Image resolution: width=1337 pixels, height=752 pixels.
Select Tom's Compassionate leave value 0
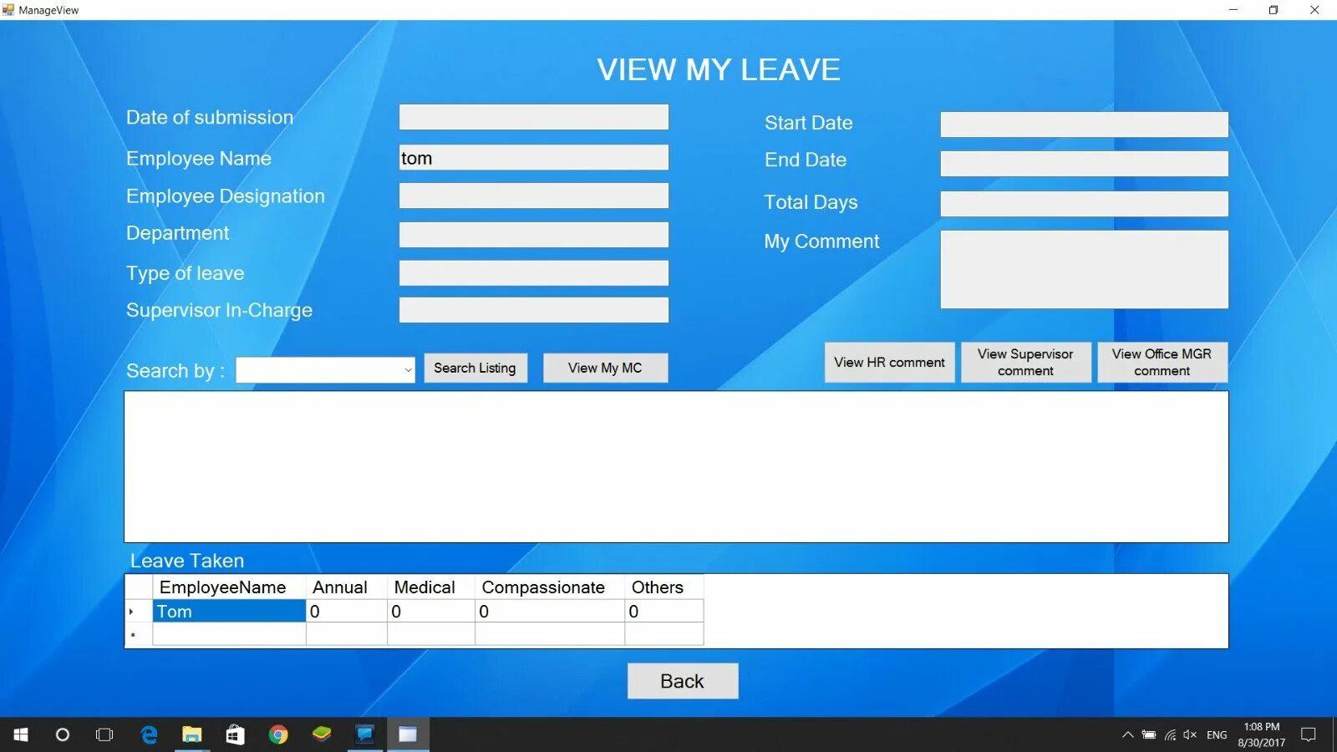point(550,612)
